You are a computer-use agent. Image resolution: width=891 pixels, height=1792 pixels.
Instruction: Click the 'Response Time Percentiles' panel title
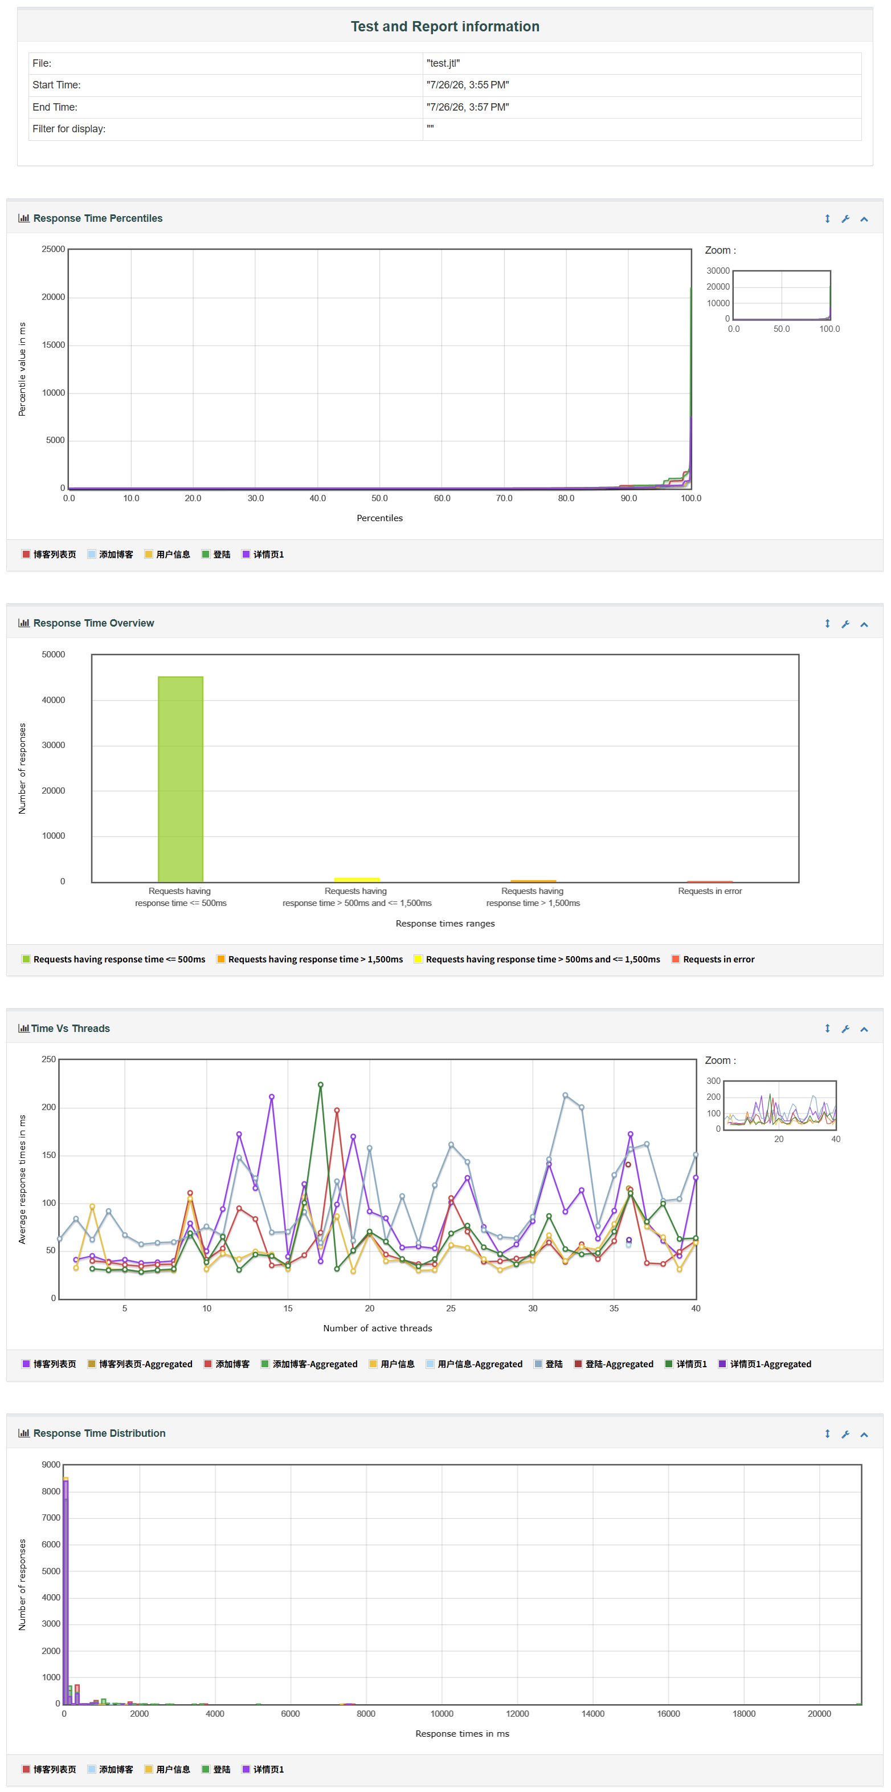[98, 218]
